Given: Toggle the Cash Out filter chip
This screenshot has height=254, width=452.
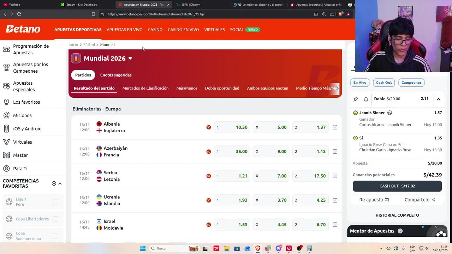Looking at the screenshot, I should (x=384, y=83).
